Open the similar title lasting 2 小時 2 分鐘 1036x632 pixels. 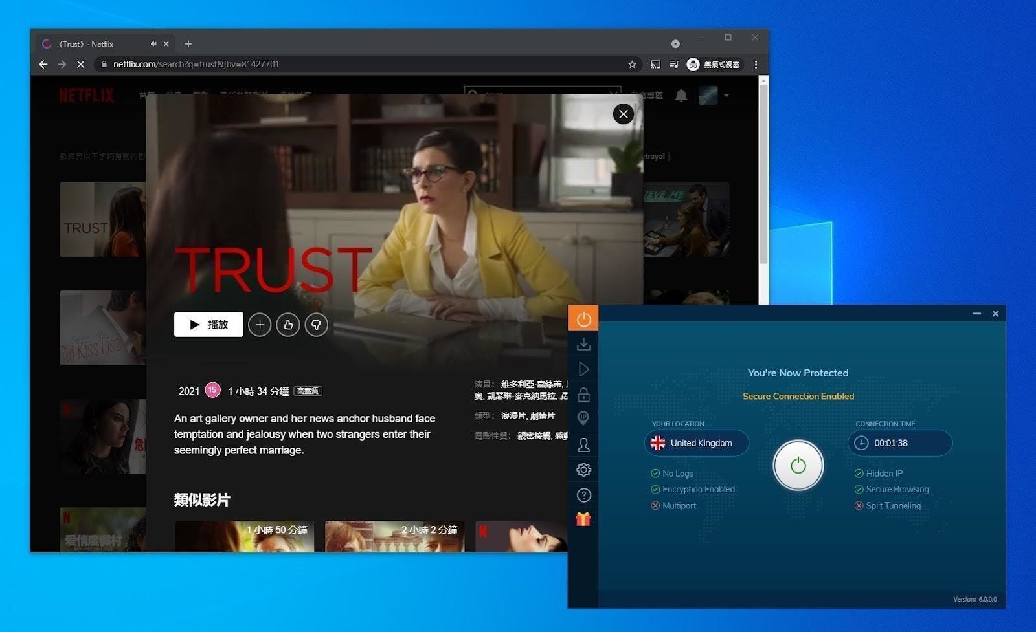click(x=394, y=536)
